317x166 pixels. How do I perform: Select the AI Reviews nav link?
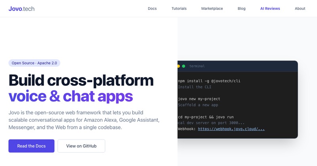(x=270, y=8)
